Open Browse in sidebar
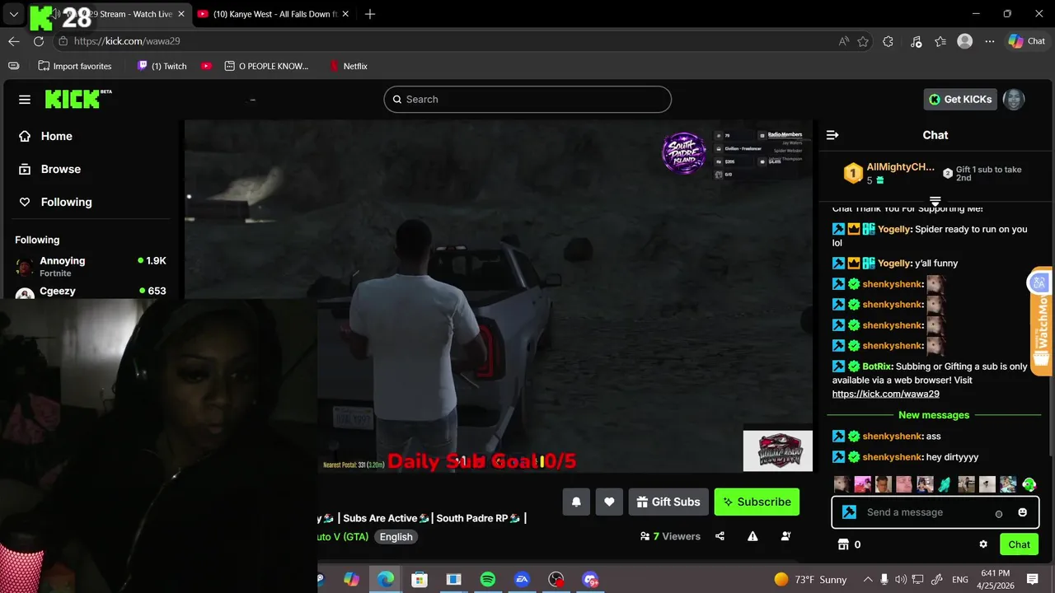 pyautogui.click(x=50, y=169)
